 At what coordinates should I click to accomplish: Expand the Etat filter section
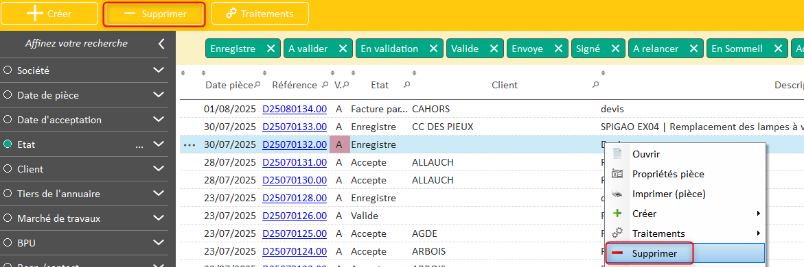coord(159,144)
